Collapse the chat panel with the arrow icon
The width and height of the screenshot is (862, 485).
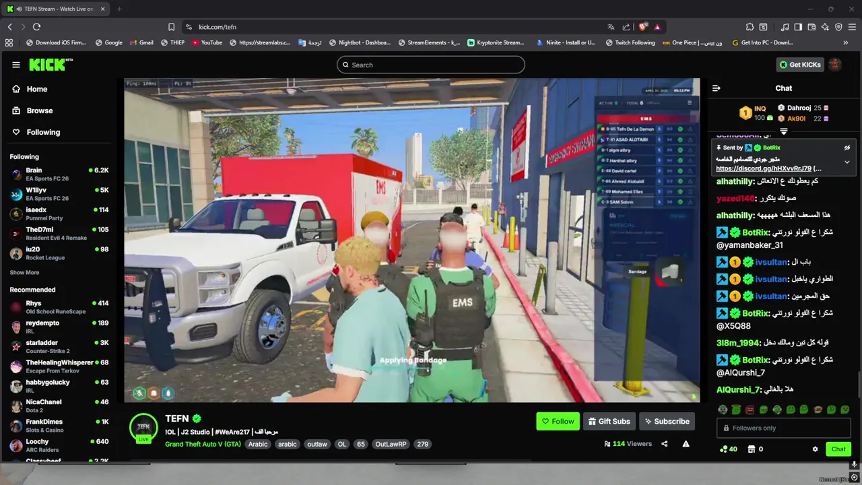point(717,88)
